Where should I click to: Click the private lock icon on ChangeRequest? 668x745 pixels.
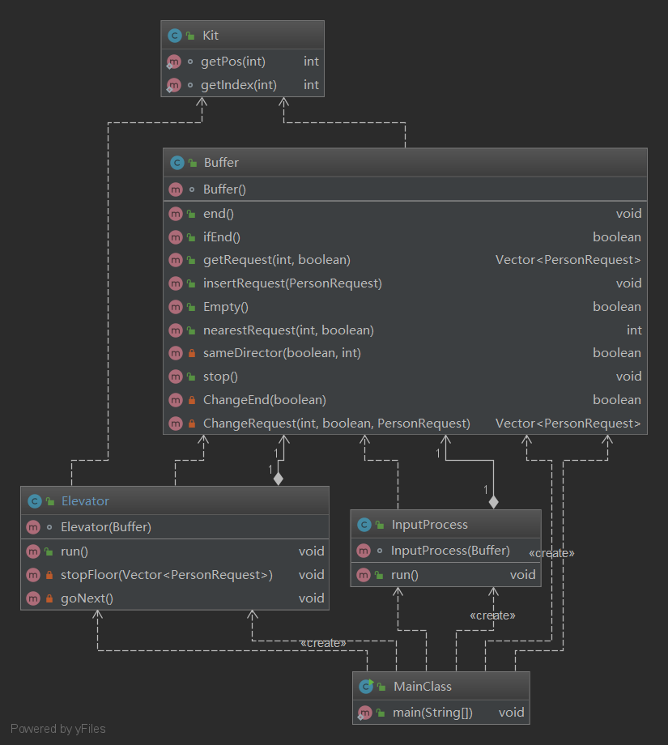(191, 424)
